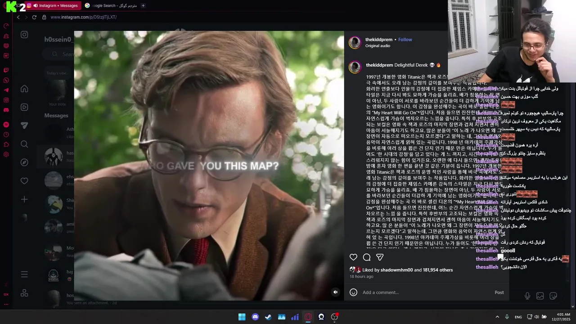
Task: Open Discord in Opera sidebar
Action: coord(6,110)
